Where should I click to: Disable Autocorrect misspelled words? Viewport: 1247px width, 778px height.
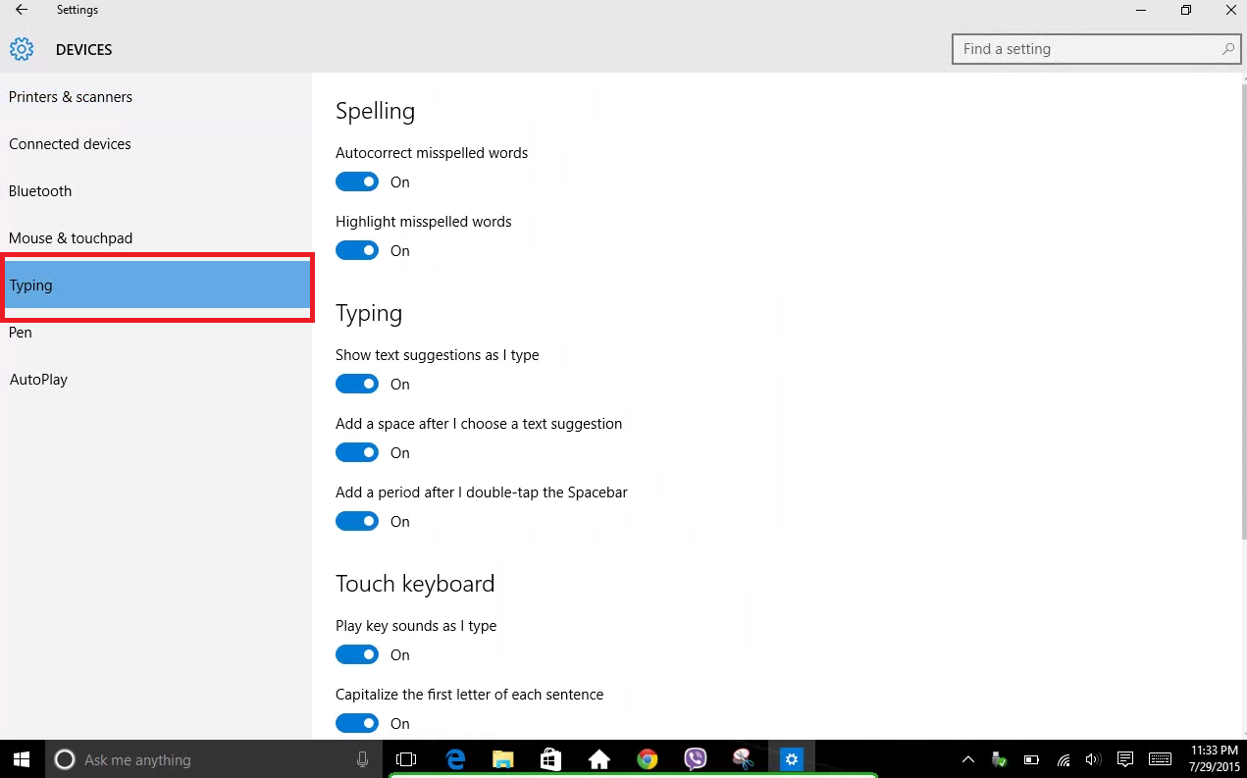coord(357,182)
